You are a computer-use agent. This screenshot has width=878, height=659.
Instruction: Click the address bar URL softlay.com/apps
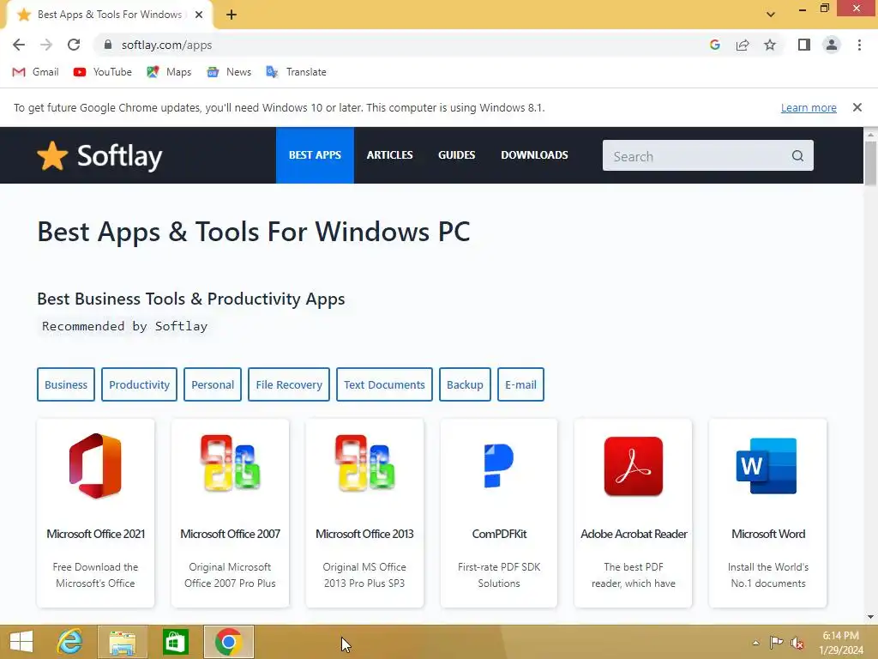[167, 45]
